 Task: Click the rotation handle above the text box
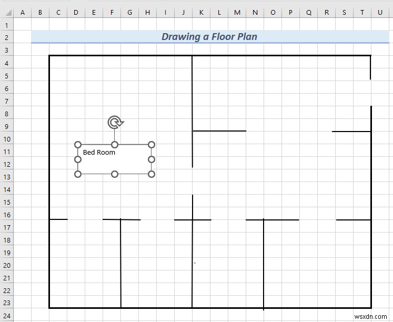115,122
